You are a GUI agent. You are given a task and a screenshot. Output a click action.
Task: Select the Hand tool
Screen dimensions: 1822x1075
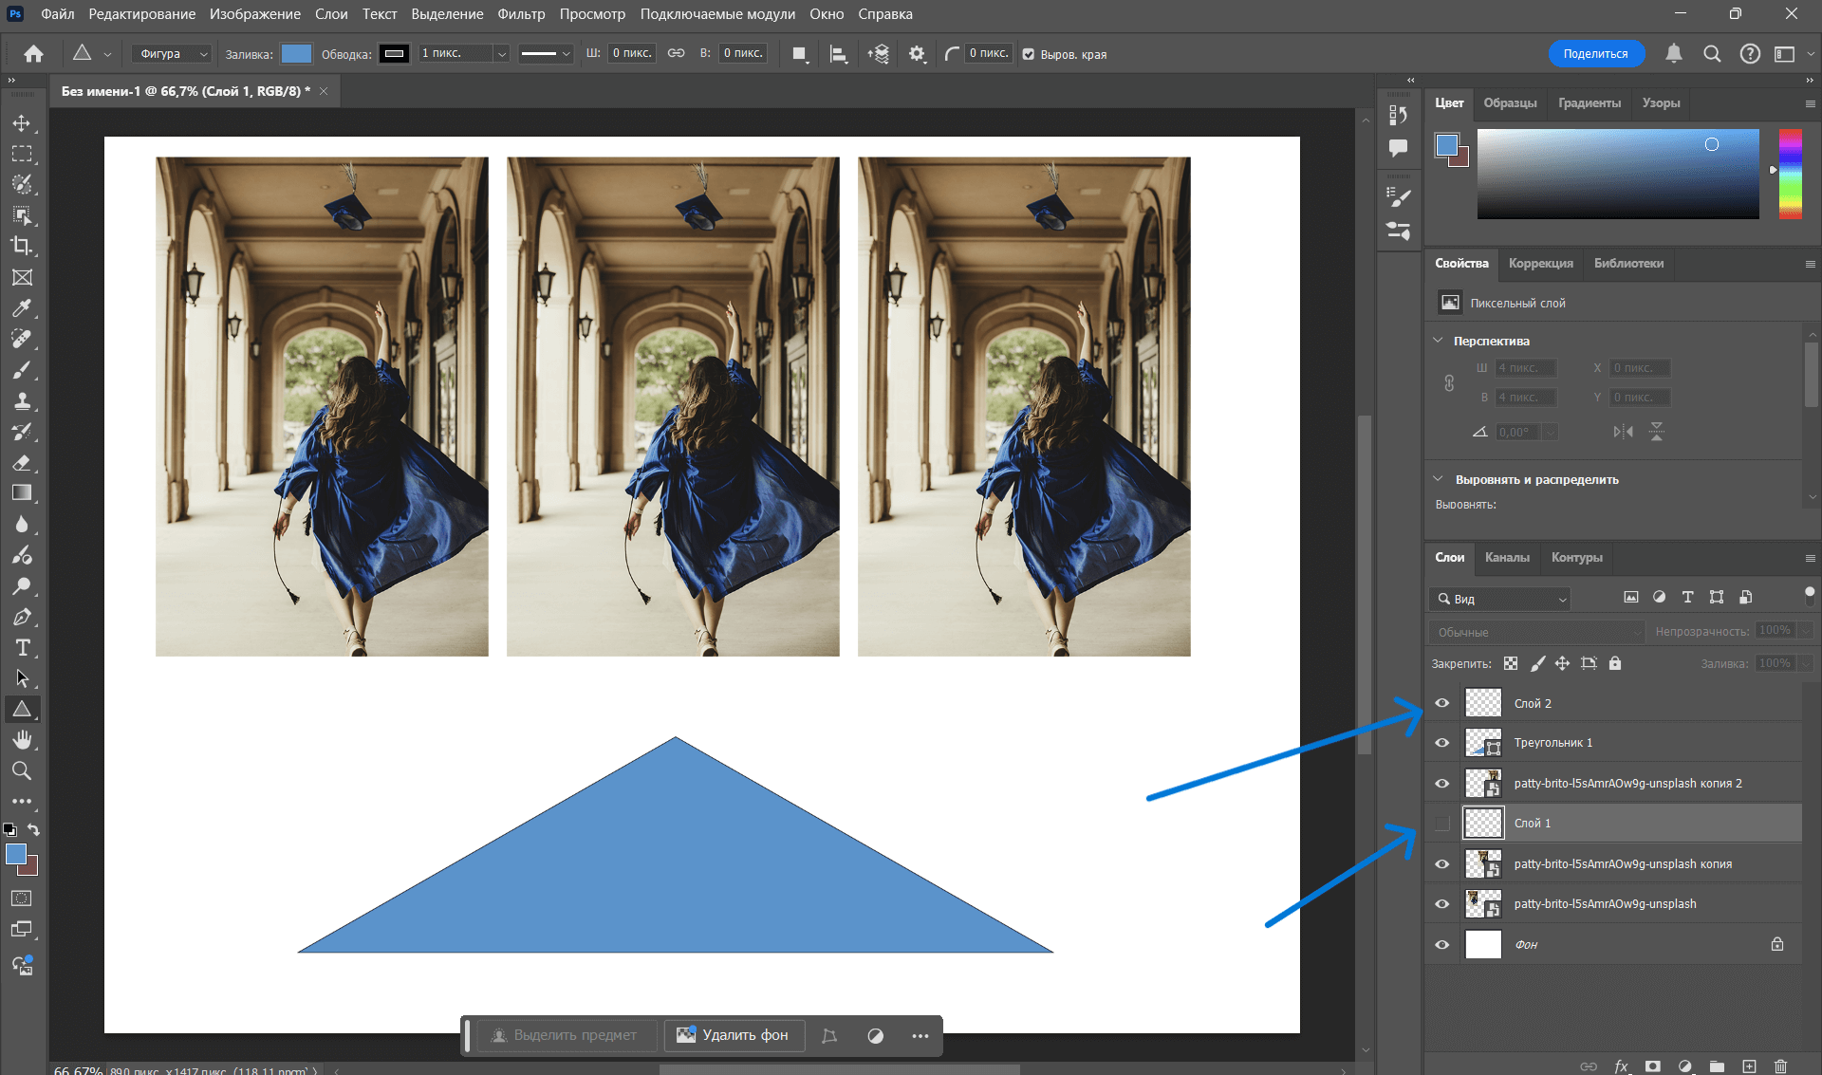pos(22,740)
